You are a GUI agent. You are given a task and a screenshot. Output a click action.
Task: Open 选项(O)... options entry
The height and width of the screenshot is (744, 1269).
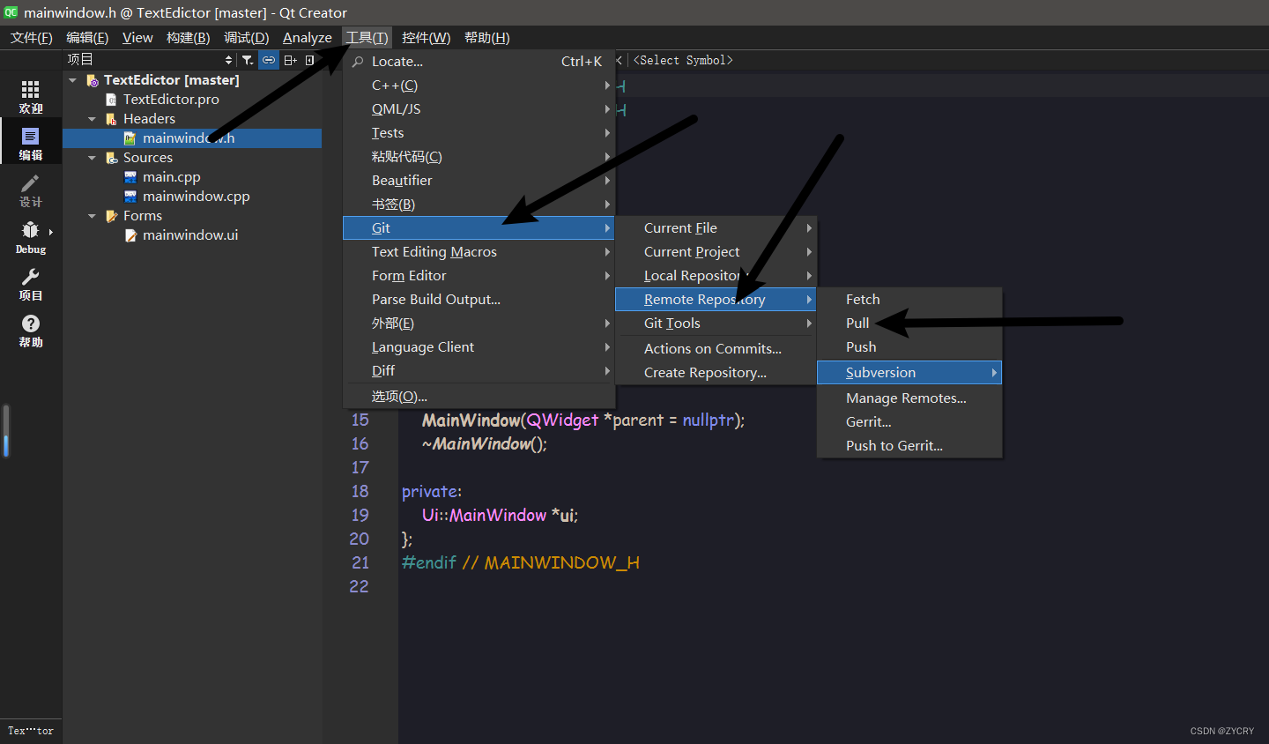[479, 397]
